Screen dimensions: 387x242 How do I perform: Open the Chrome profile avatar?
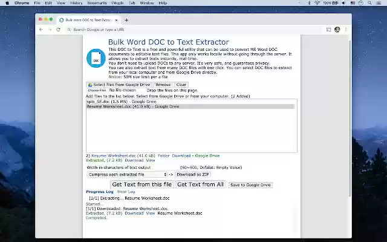(x=337, y=30)
